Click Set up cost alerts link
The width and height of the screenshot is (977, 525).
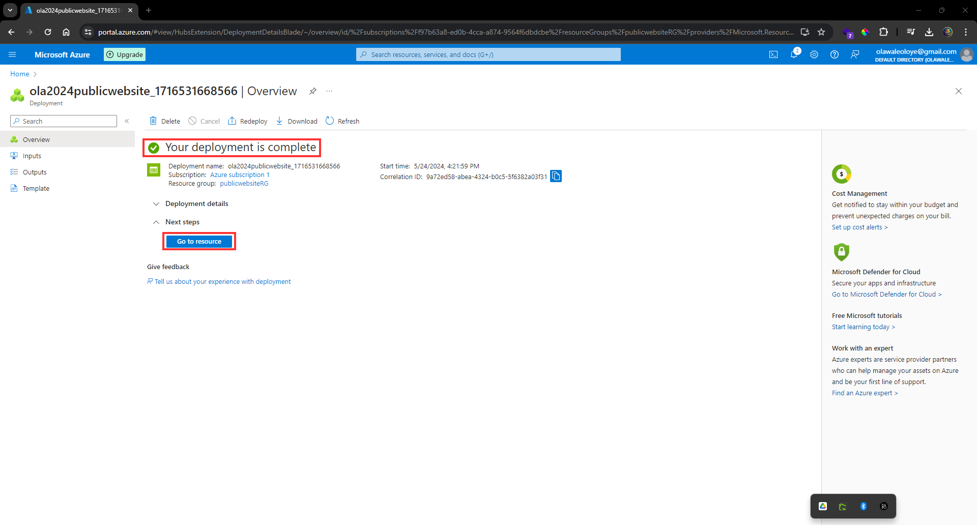pos(859,227)
